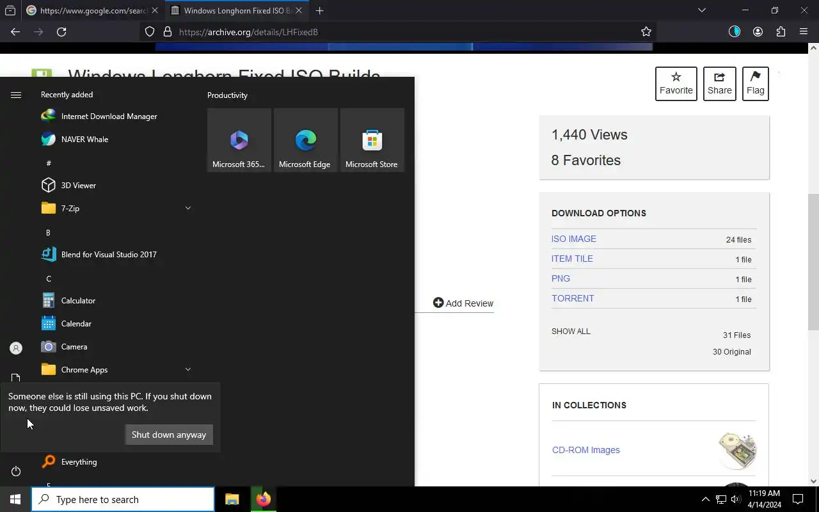Click the TORRENT download link

point(573,298)
